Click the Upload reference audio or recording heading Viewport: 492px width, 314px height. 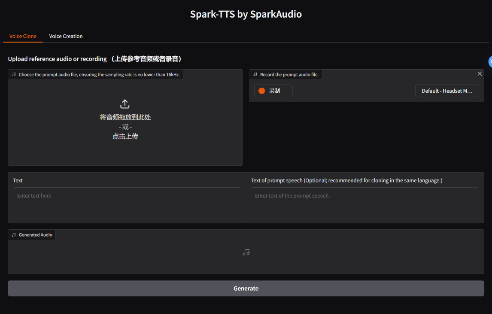(x=95, y=59)
